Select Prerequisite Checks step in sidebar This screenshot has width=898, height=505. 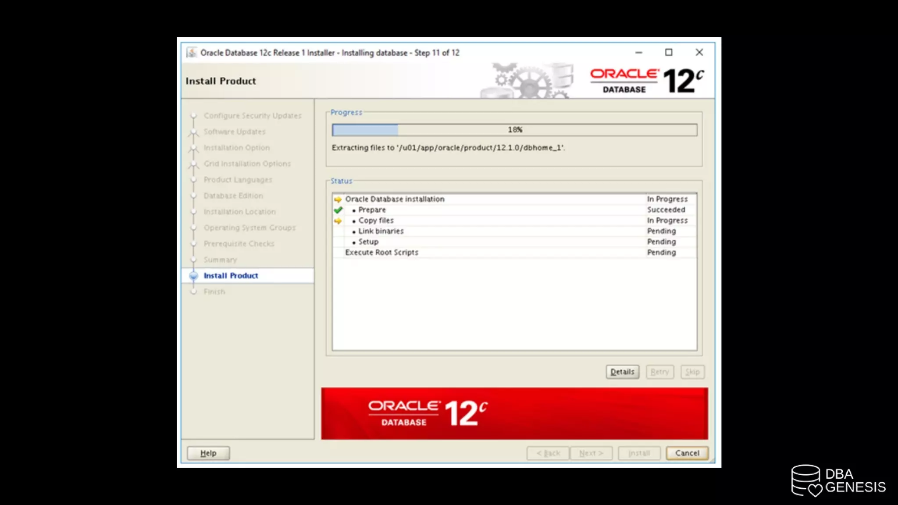pyautogui.click(x=239, y=244)
